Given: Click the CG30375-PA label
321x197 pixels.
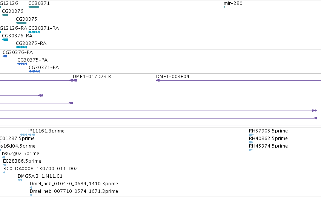Looking at the screenshot, I should tap(32, 60).
